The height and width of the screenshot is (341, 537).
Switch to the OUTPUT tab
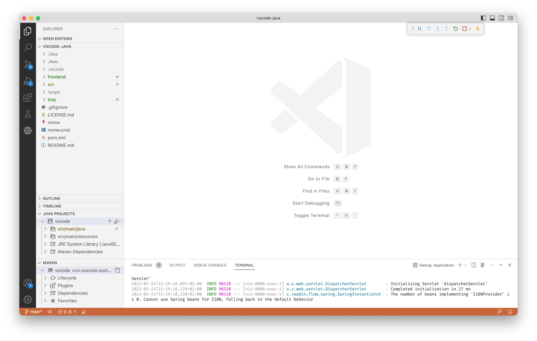[x=178, y=265]
